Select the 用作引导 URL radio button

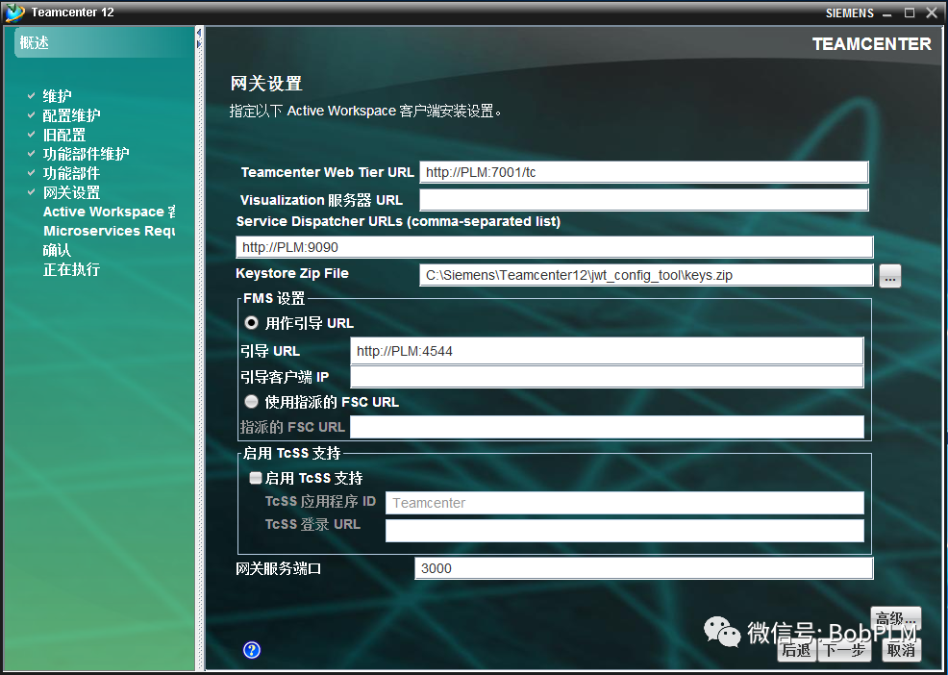coord(251,323)
